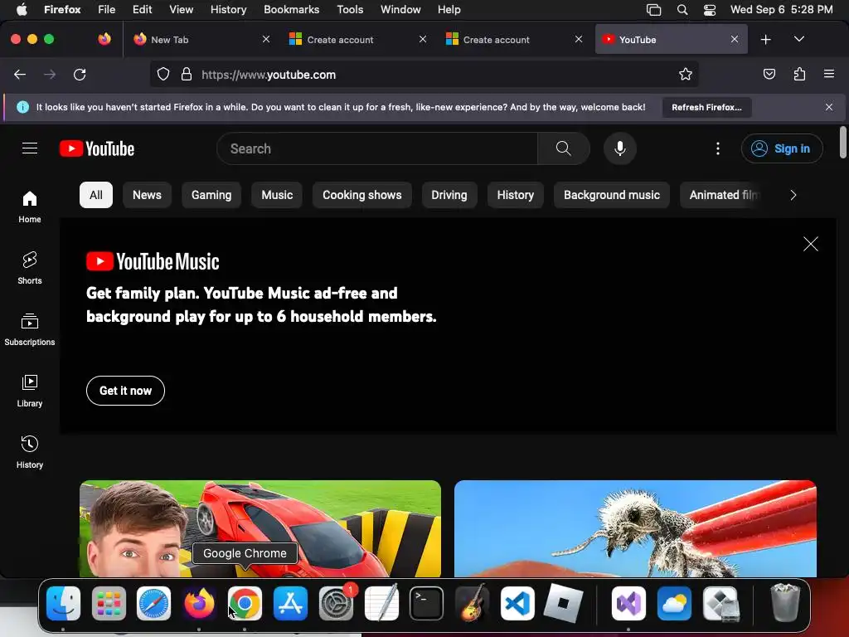The height and width of the screenshot is (637, 849).
Task: Click Get it now button
Action: [x=125, y=391]
